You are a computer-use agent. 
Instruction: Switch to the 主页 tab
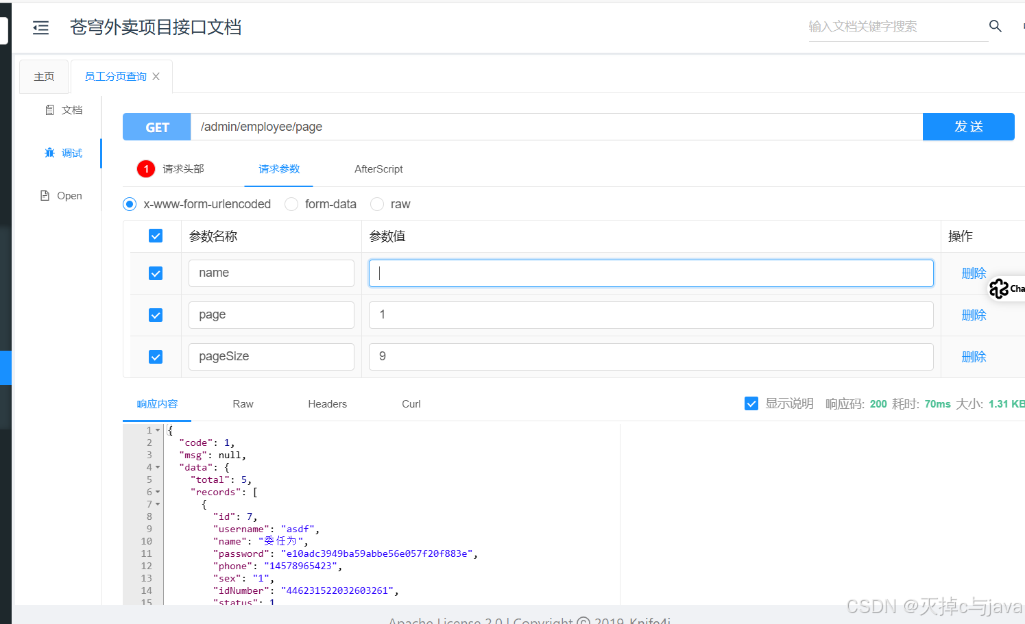[x=45, y=77]
